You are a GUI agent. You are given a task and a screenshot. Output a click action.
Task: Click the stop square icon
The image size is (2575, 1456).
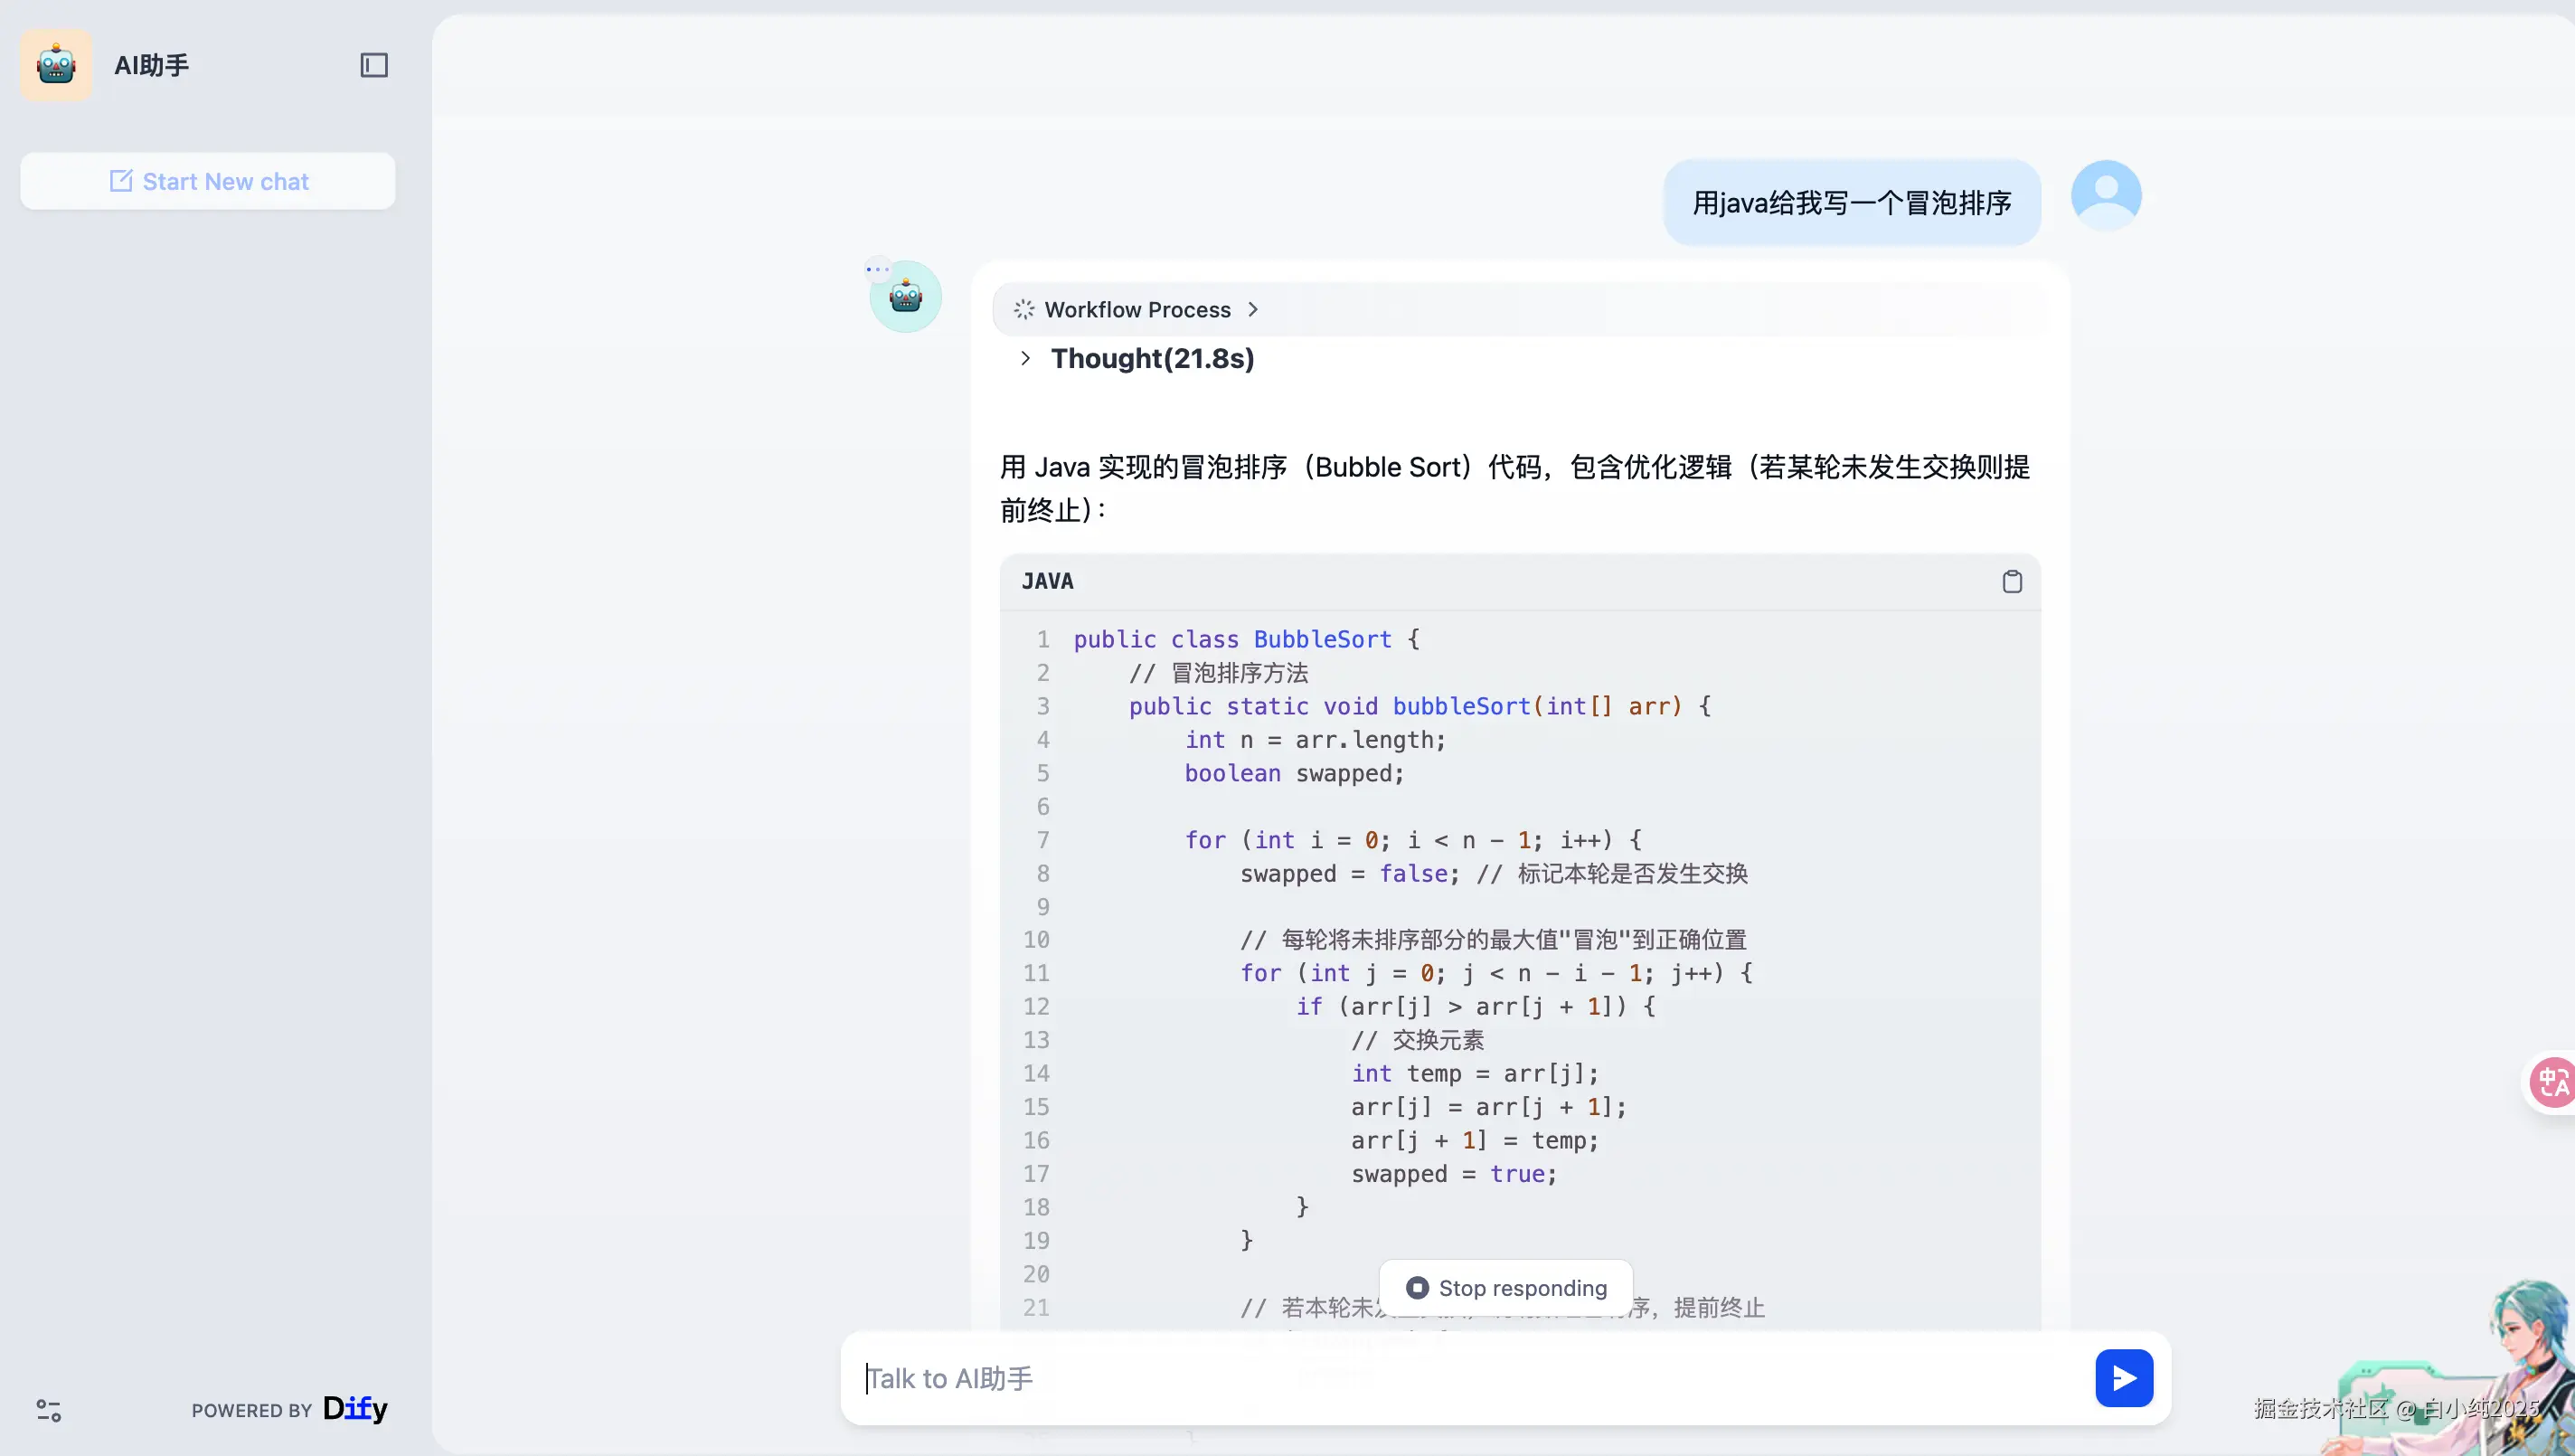(x=1417, y=1288)
